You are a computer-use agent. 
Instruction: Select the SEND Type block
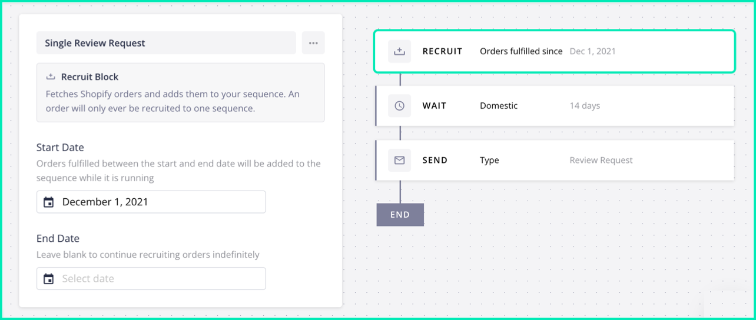point(555,160)
